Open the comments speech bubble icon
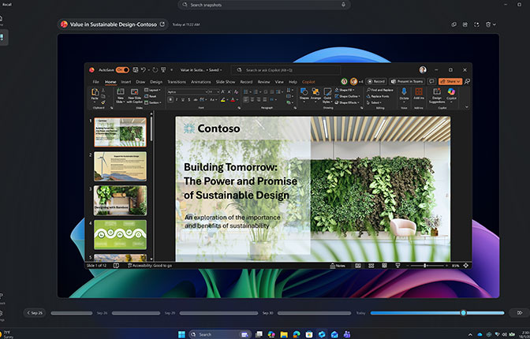Viewport: 530px width, 339px height. coord(431,81)
